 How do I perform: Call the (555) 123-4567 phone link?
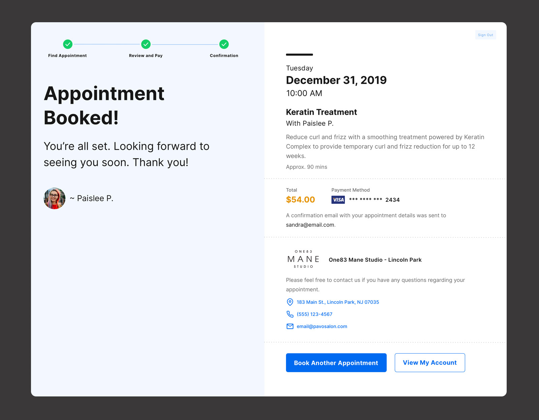(x=315, y=314)
